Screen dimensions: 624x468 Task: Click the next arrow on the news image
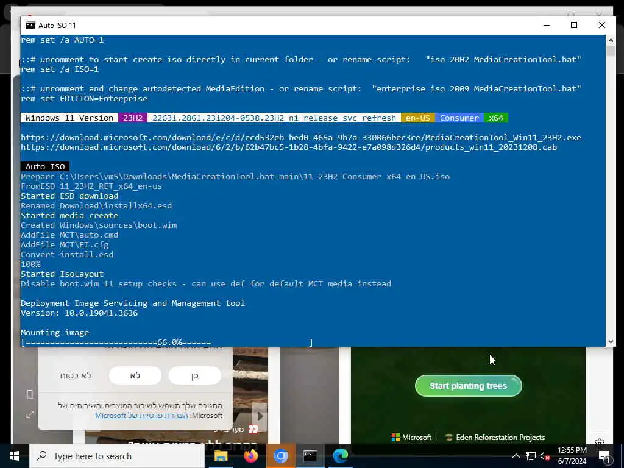click(x=260, y=416)
